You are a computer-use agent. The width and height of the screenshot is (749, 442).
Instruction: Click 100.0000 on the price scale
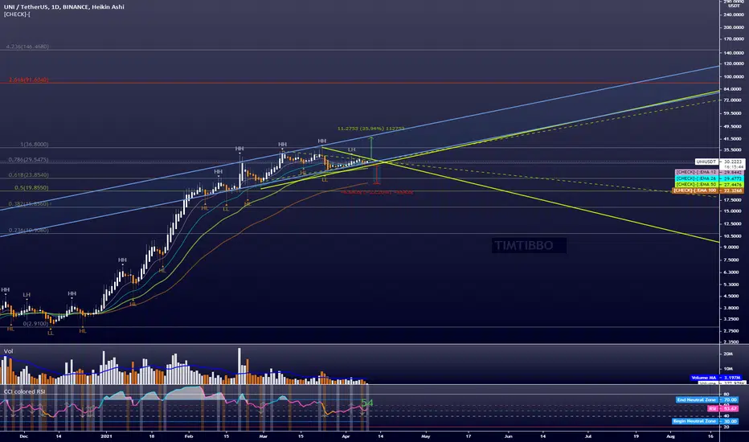(x=734, y=76)
